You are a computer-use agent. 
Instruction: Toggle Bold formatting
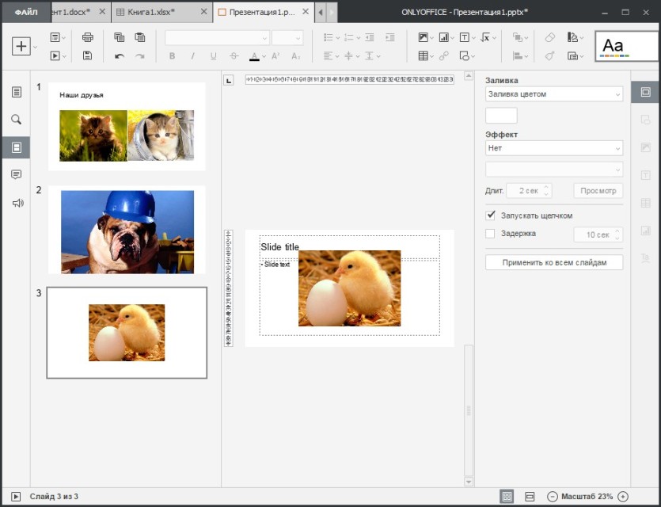(172, 55)
